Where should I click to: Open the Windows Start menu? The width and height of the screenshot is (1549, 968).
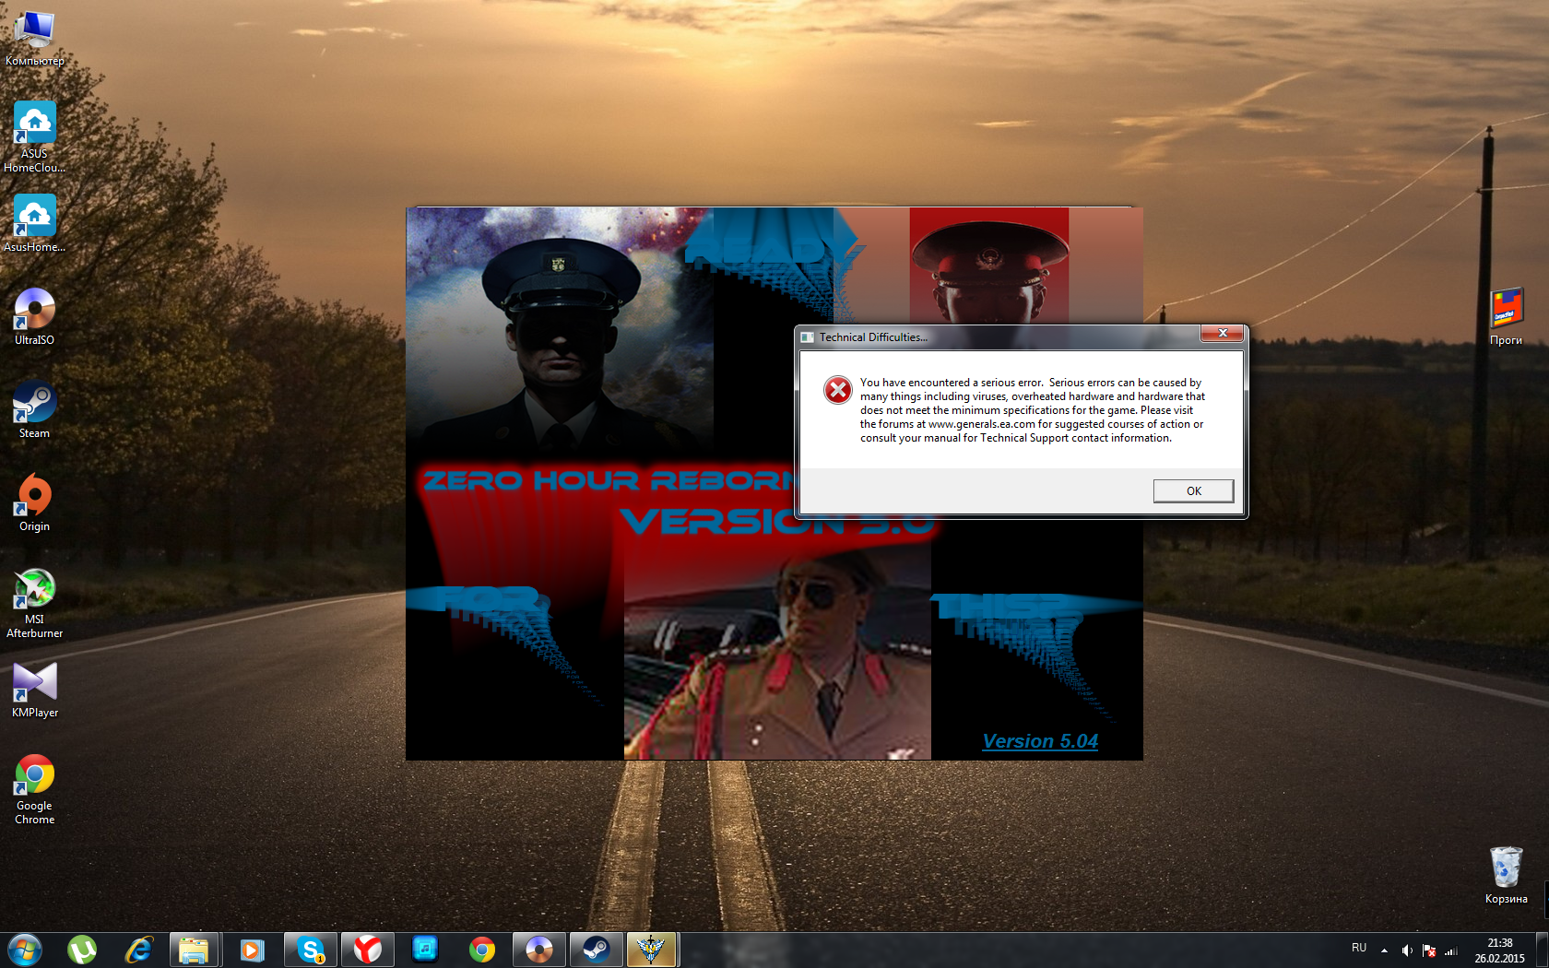tap(25, 950)
